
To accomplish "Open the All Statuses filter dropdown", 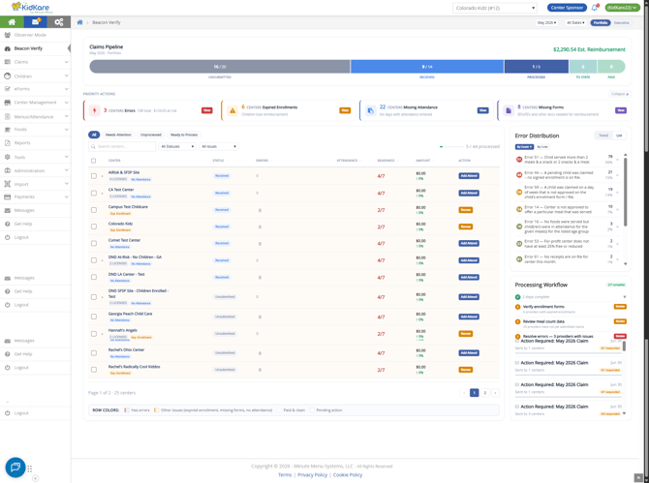I will click(x=177, y=146).
